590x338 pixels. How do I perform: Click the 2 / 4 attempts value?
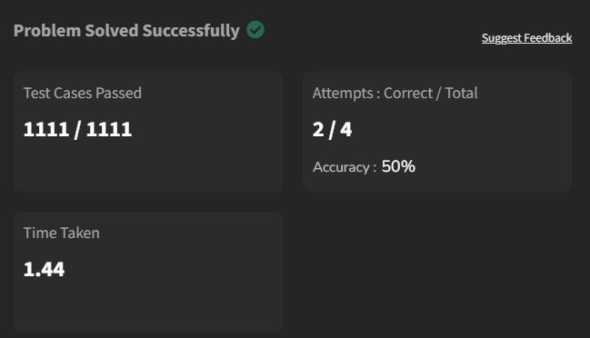[332, 130]
